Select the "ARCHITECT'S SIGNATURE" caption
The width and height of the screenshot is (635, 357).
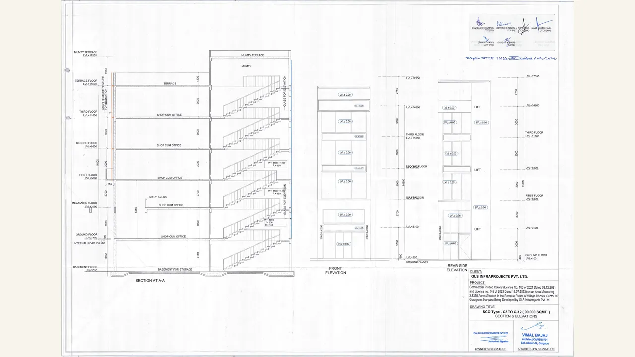pyautogui.click(x=536, y=349)
